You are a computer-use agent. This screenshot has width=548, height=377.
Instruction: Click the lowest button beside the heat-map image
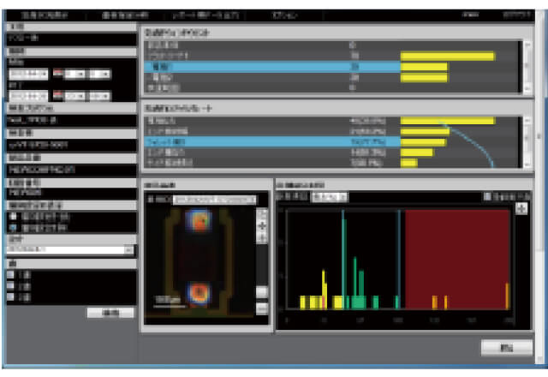(262, 308)
